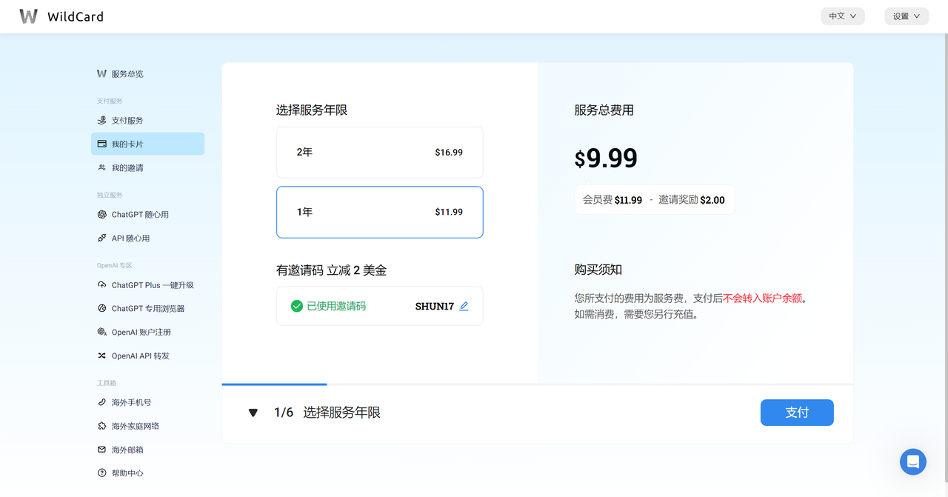Click the WildCard W logo
Viewport: 948px width, 497px height.
28,16
